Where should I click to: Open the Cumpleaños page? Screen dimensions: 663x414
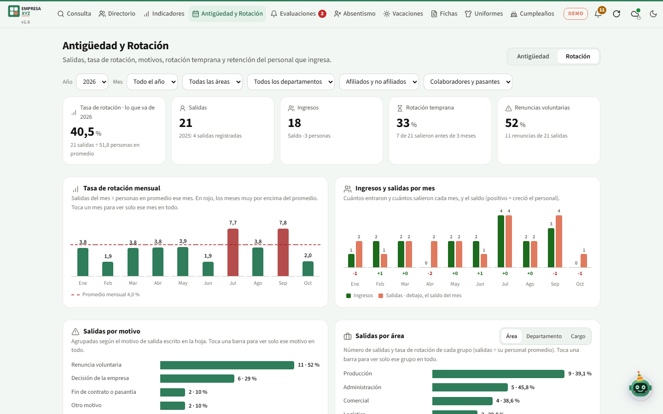tap(532, 14)
